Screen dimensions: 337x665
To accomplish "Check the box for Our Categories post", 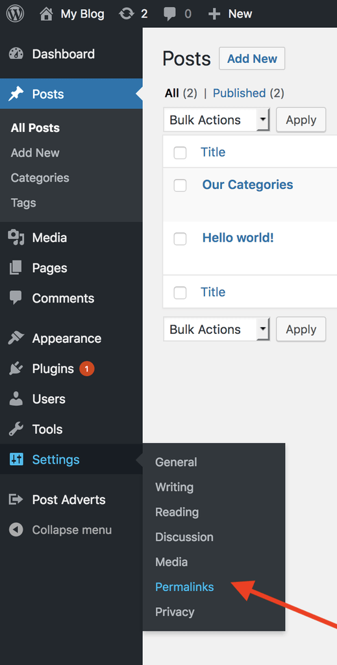I will point(180,185).
